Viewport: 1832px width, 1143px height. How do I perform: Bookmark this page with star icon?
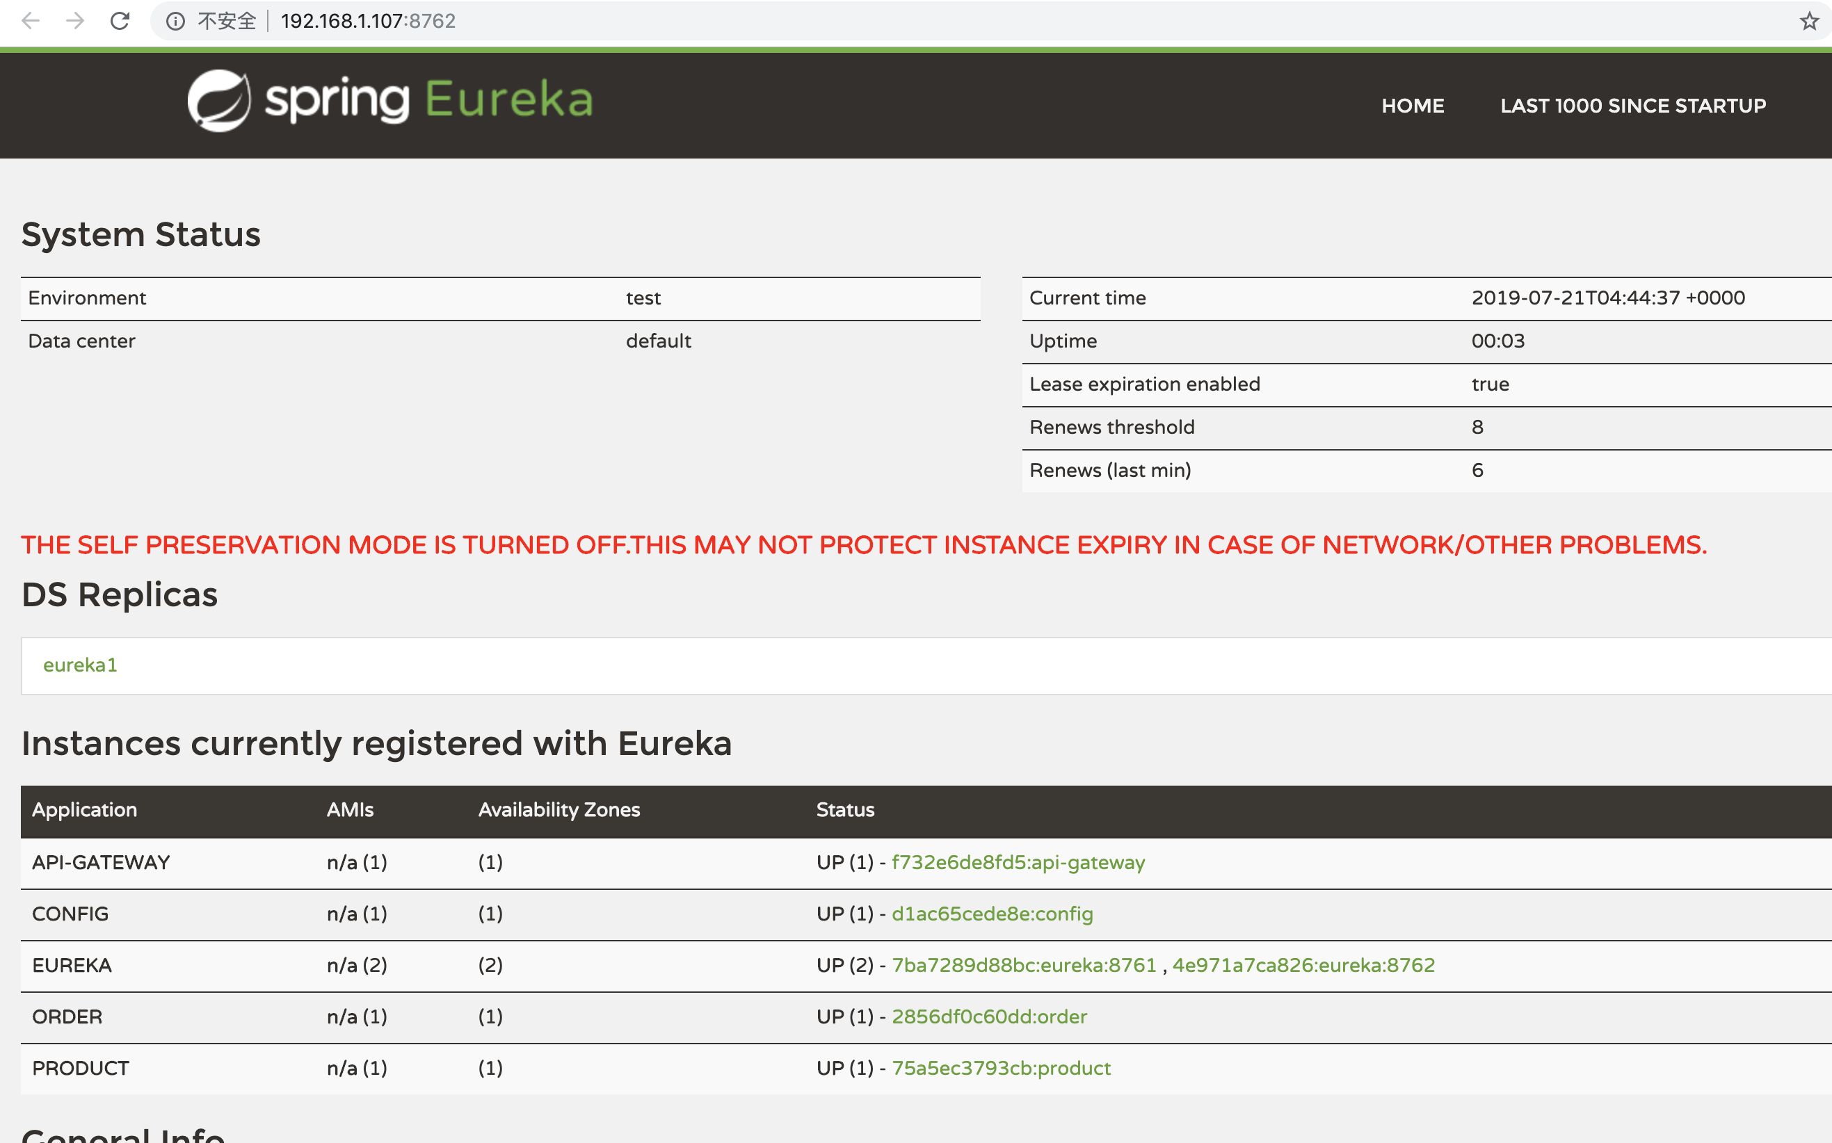click(x=1808, y=21)
